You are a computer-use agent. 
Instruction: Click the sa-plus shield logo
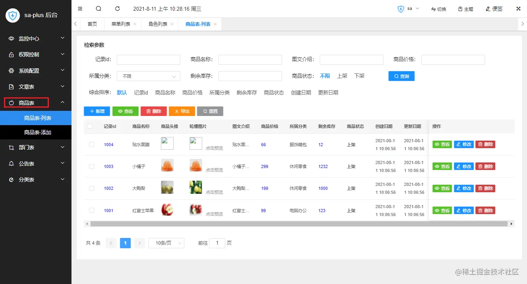coord(13,15)
